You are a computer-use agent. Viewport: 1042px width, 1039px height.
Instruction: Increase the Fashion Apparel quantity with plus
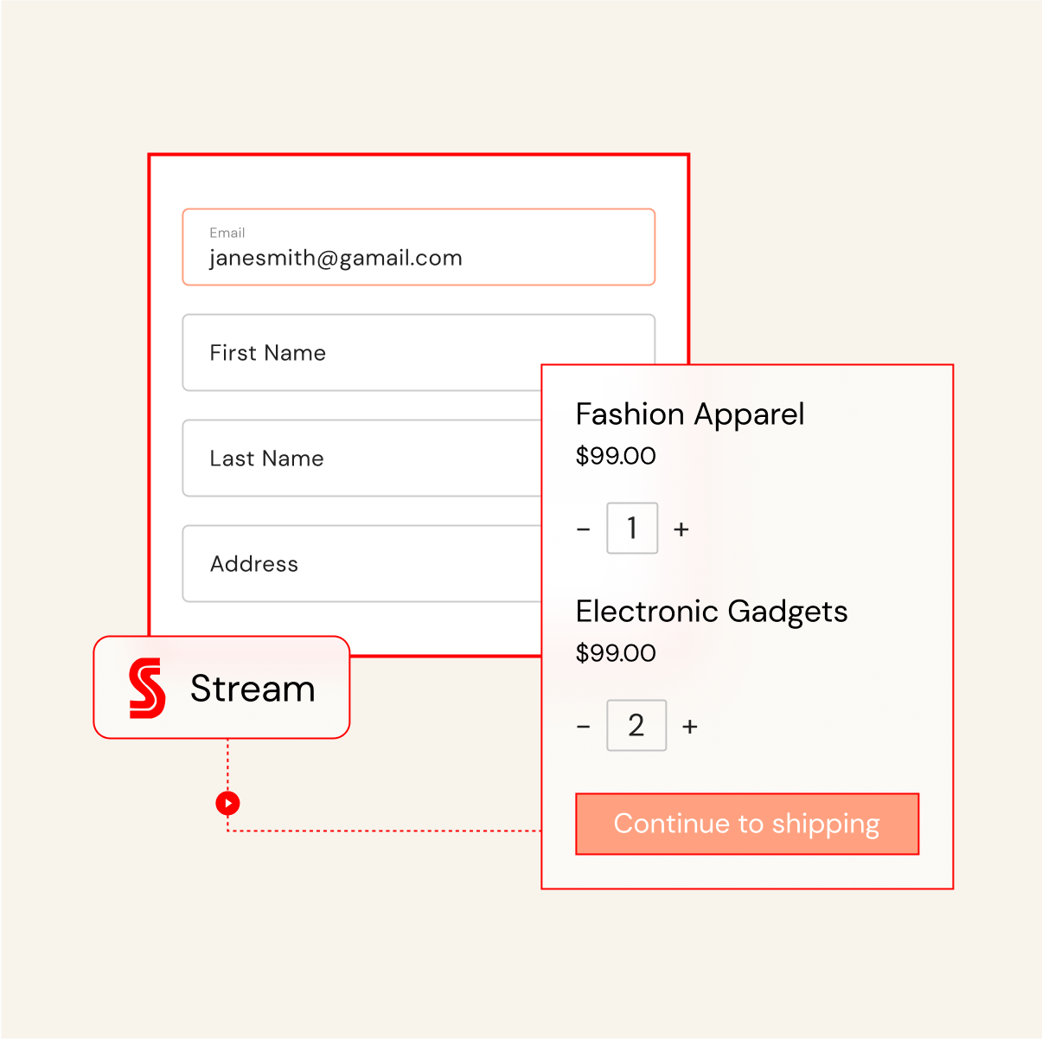681,529
